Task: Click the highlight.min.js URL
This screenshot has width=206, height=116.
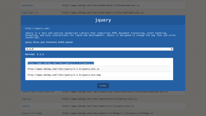Action: click(103, 12)
